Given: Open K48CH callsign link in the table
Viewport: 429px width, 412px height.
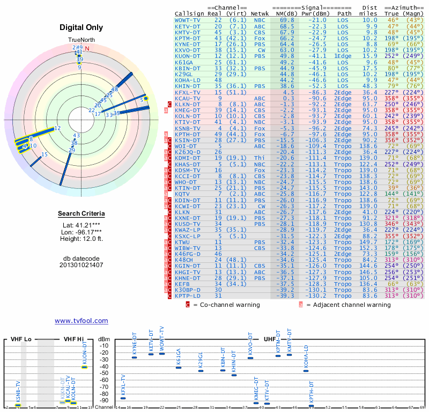Looking at the screenshot, I should (184, 260).
